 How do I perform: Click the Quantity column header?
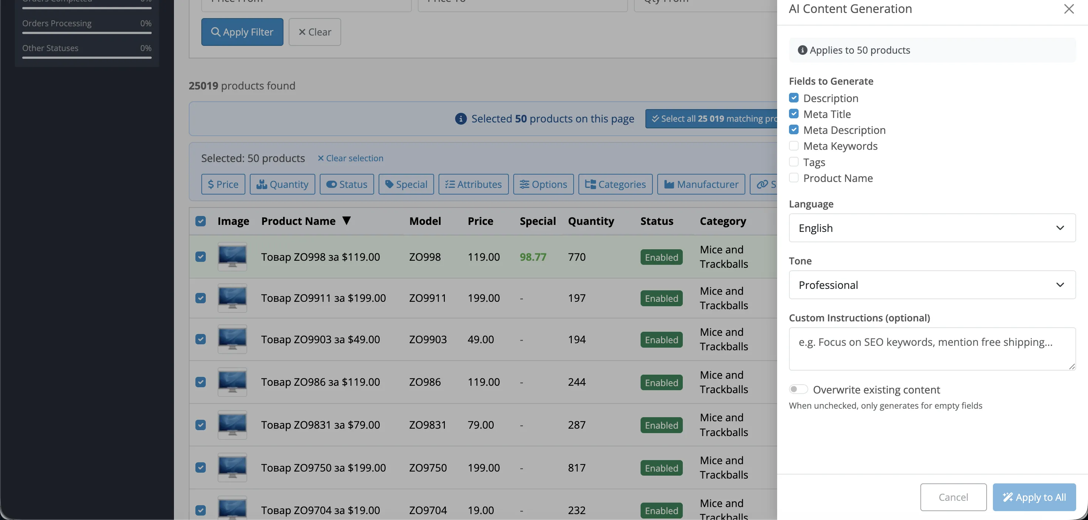point(591,221)
